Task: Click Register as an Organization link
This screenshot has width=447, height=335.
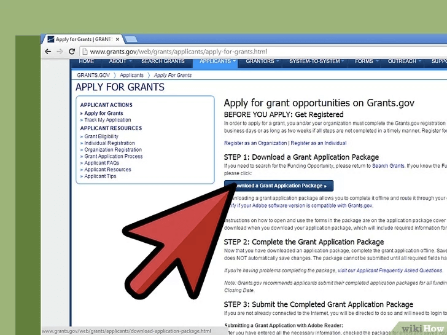Action: point(255,143)
